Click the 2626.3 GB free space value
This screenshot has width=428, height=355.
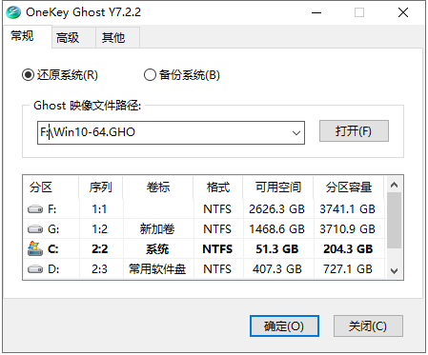[x=276, y=209]
